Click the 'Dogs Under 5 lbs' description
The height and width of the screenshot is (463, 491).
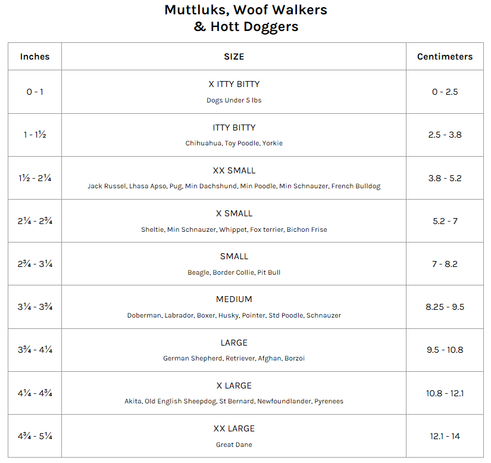tap(234, 100)
